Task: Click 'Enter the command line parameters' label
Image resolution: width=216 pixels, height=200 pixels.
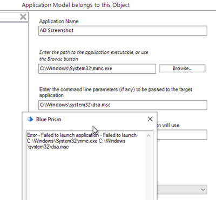Action: (x=116, y=92)
